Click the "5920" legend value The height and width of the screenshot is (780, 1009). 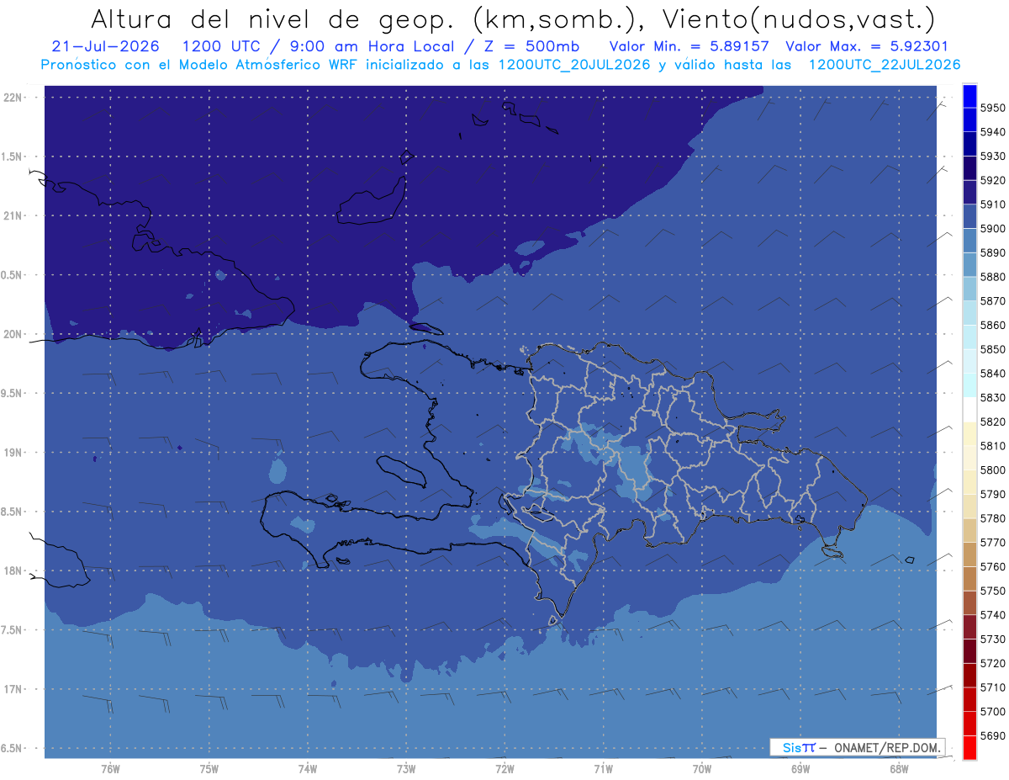coord(993,180)
